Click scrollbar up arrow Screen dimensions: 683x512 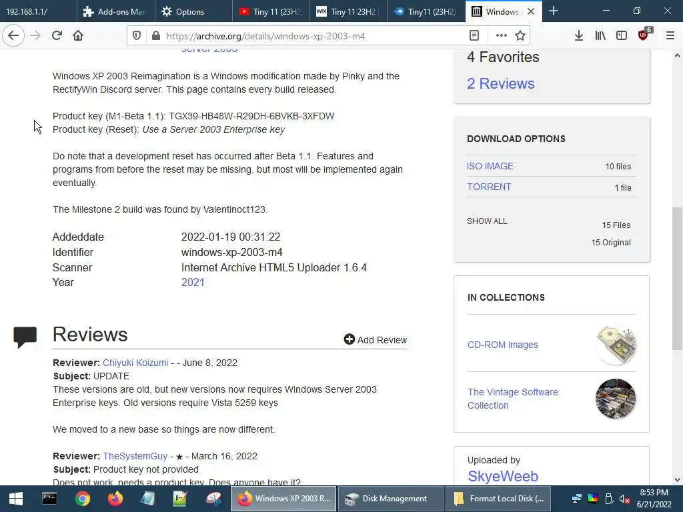click(x=677, y=56)
